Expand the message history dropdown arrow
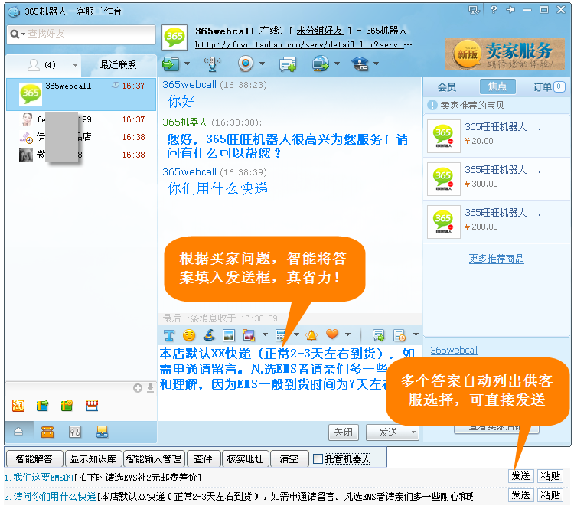This screenshot has height=509, width=574. pos(416,334)
